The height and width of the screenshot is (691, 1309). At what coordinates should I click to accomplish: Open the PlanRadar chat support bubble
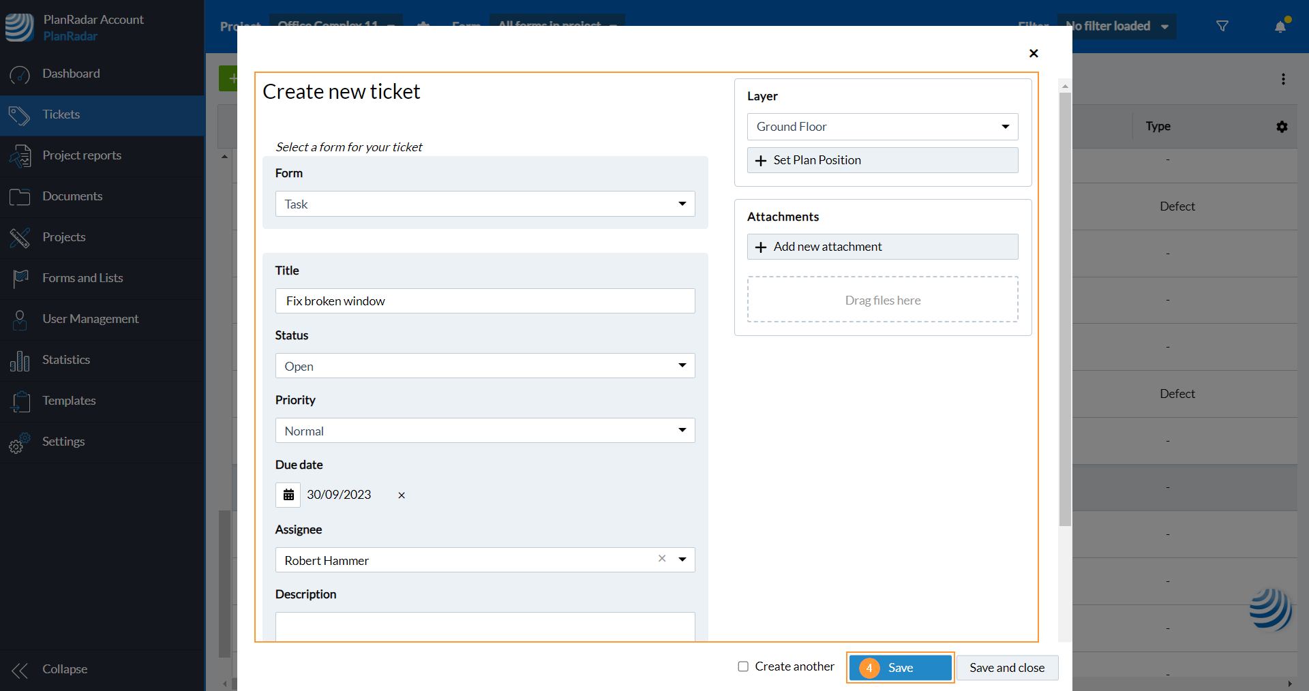coord(1270,609)
